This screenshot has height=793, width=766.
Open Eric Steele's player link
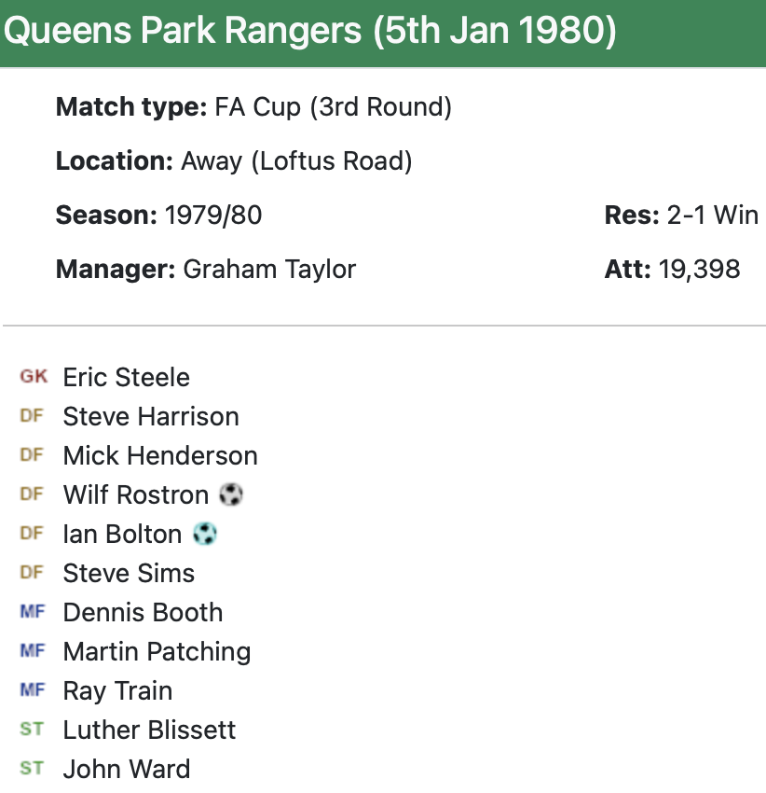126,377
